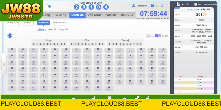Pick number 44 in the grid

click(x=162, y=63)
